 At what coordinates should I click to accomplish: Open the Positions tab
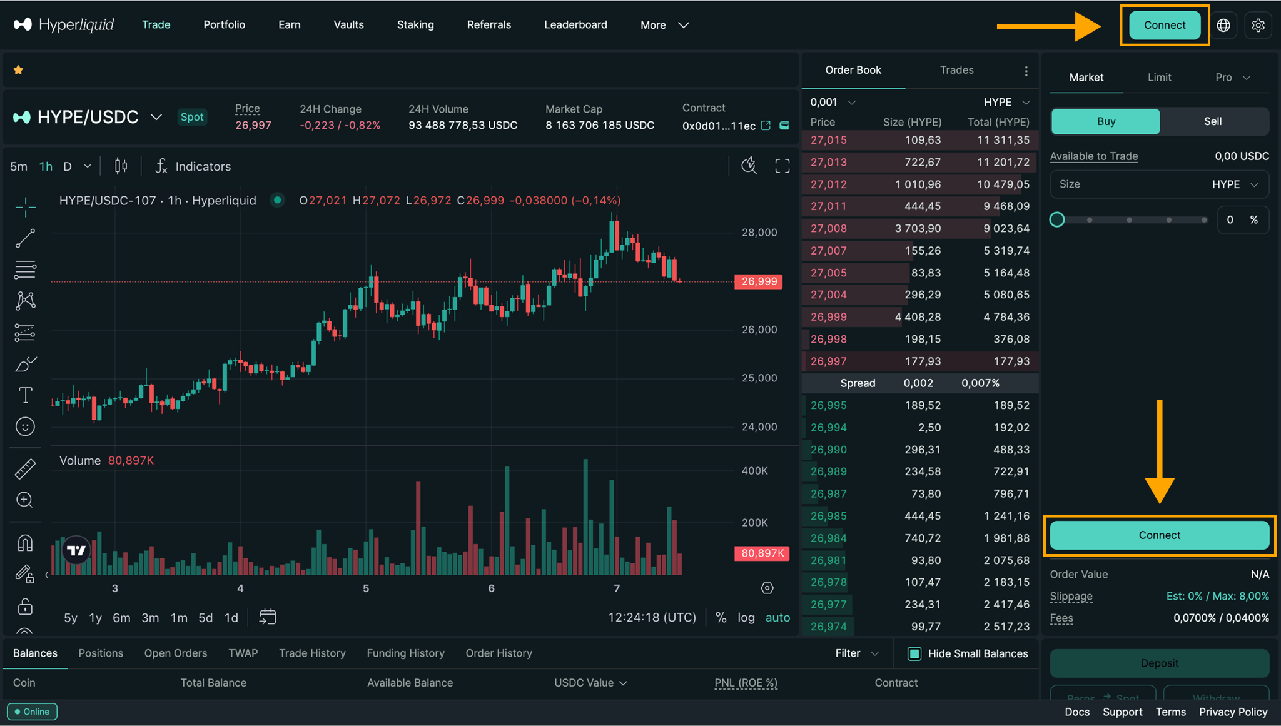pyautogui.click(x=101, y=653)
